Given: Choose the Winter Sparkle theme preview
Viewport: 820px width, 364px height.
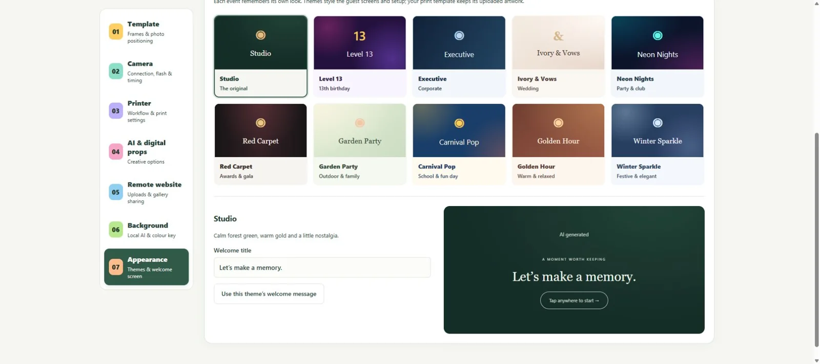Looking at the screenshot, I should pos(658,130).
